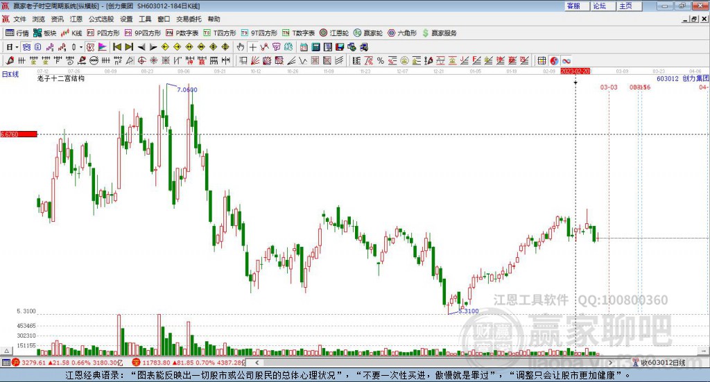Open the 文件 menu
Viewport: 710px width, 382px height.
pos(19,19)
